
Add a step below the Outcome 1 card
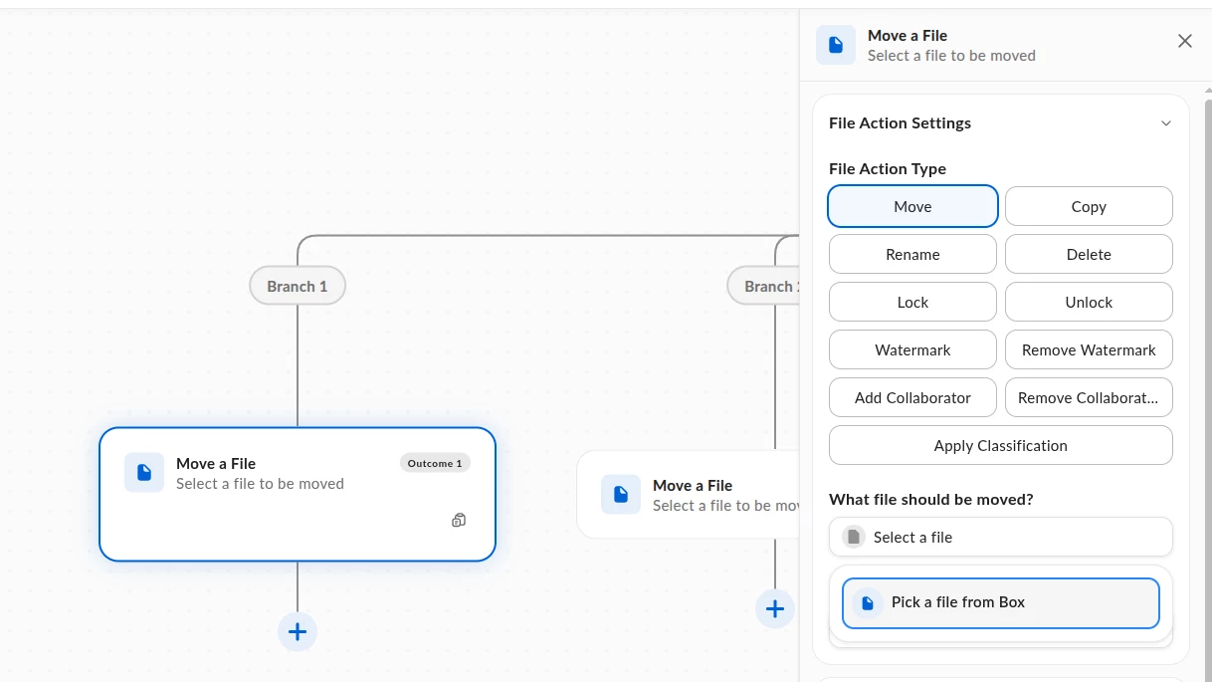tap(297, 631)
